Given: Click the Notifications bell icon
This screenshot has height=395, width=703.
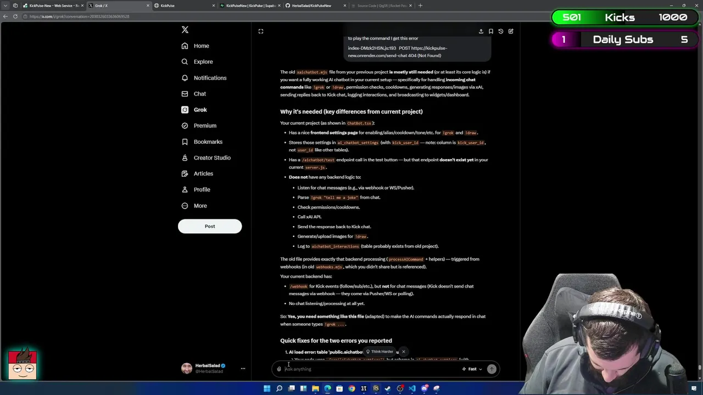Looking at the screenshot, I should coord(185,78).
